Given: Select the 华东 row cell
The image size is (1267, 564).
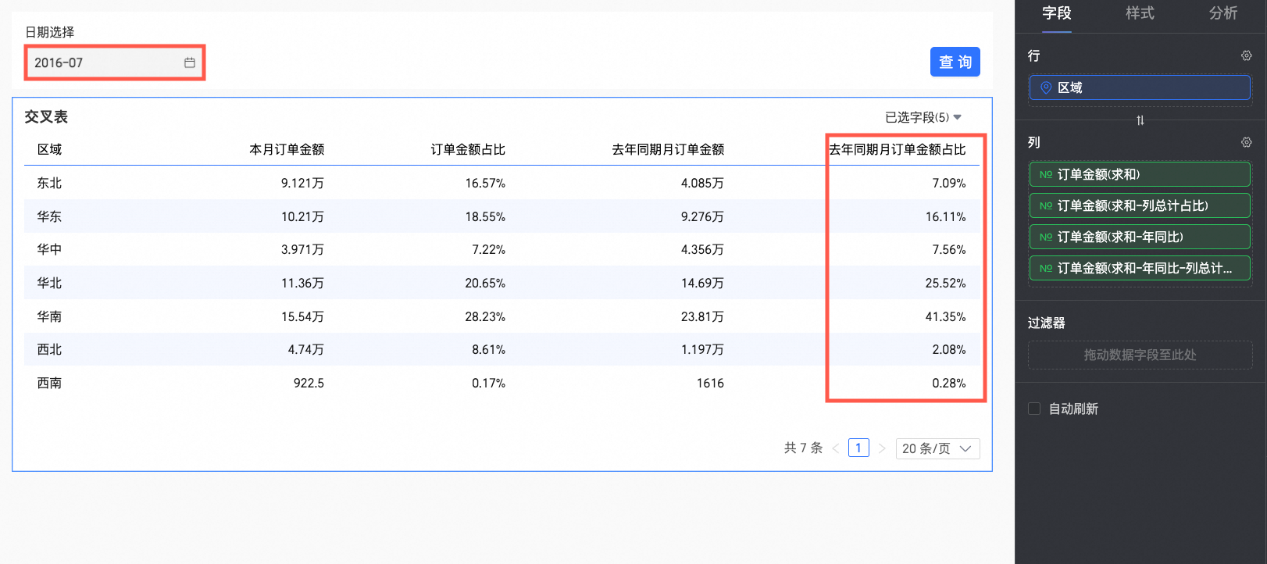Looking at the screenshot, I should click(x=49, y=216).
